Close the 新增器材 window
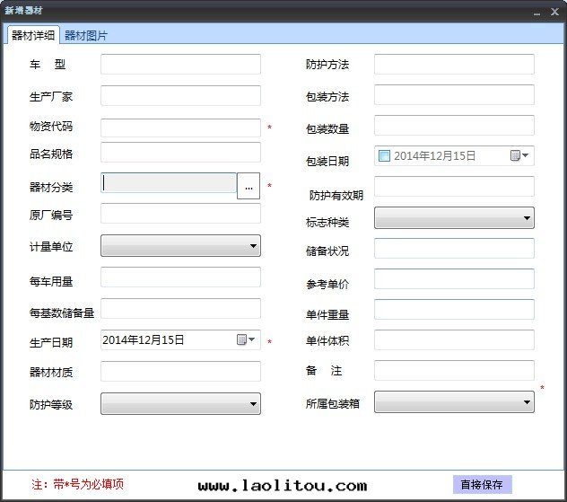The width and height of the screenshot is (567, 502). click(554, 12)
